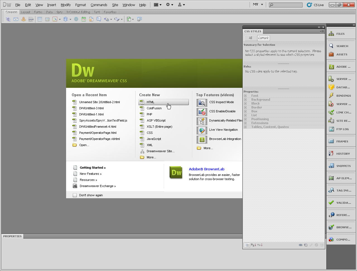
Task: Open the Databases panel icon
Action: [x=331, y=87]
